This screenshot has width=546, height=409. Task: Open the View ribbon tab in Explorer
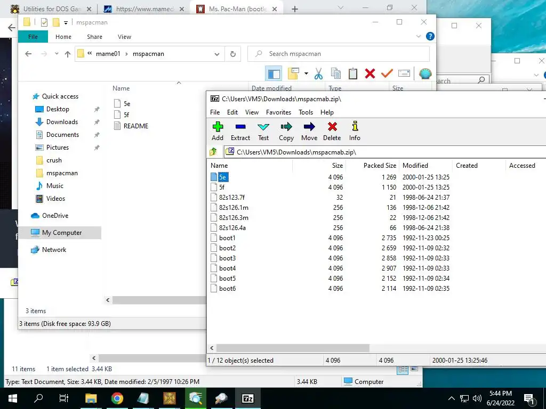(124, 37)
